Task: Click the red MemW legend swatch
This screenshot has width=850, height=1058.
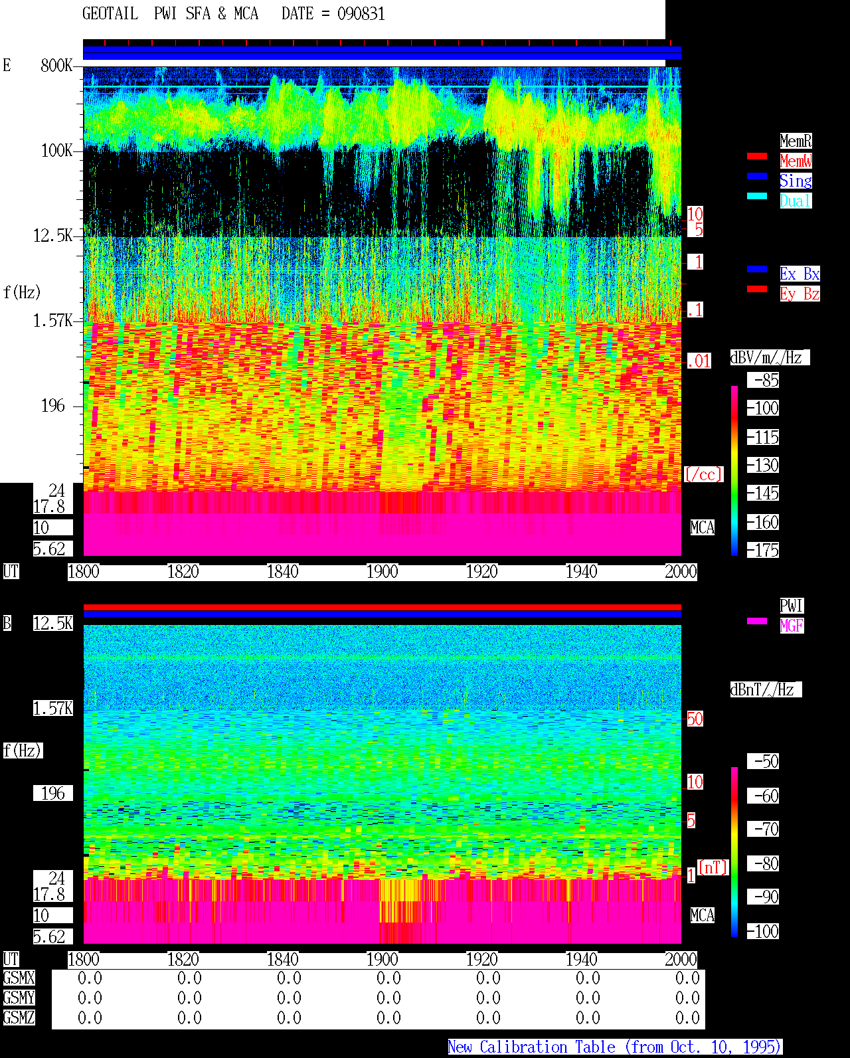Action: (757, 156)
